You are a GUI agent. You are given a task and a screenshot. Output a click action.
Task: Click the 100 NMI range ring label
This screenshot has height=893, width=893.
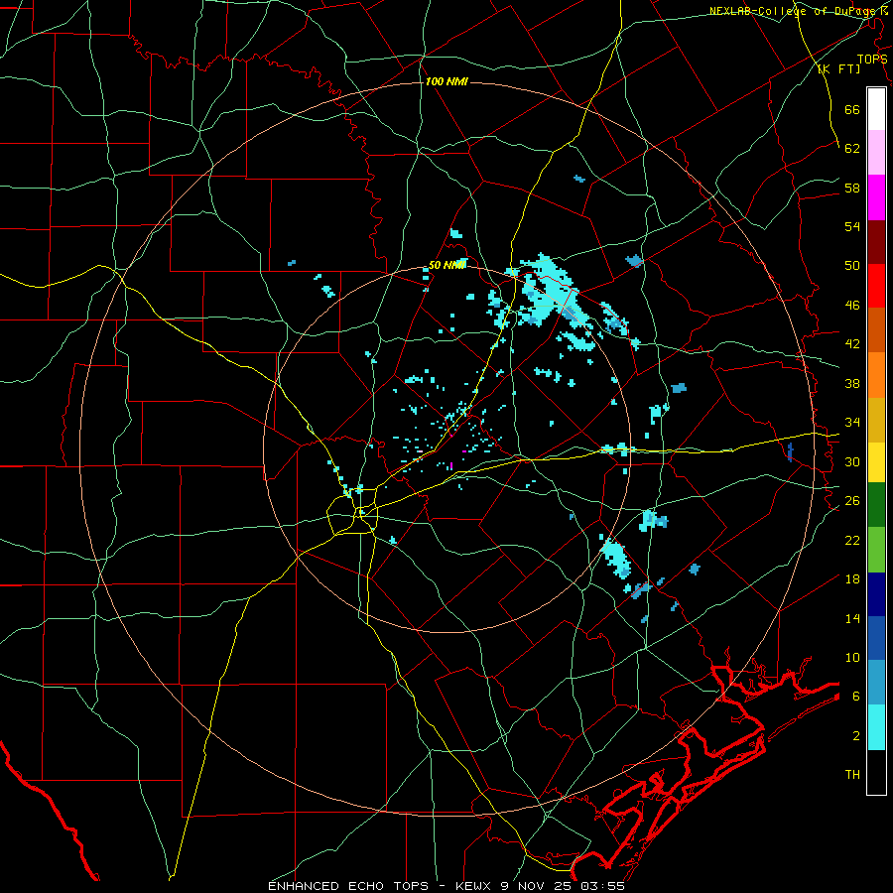click(446, 81)
